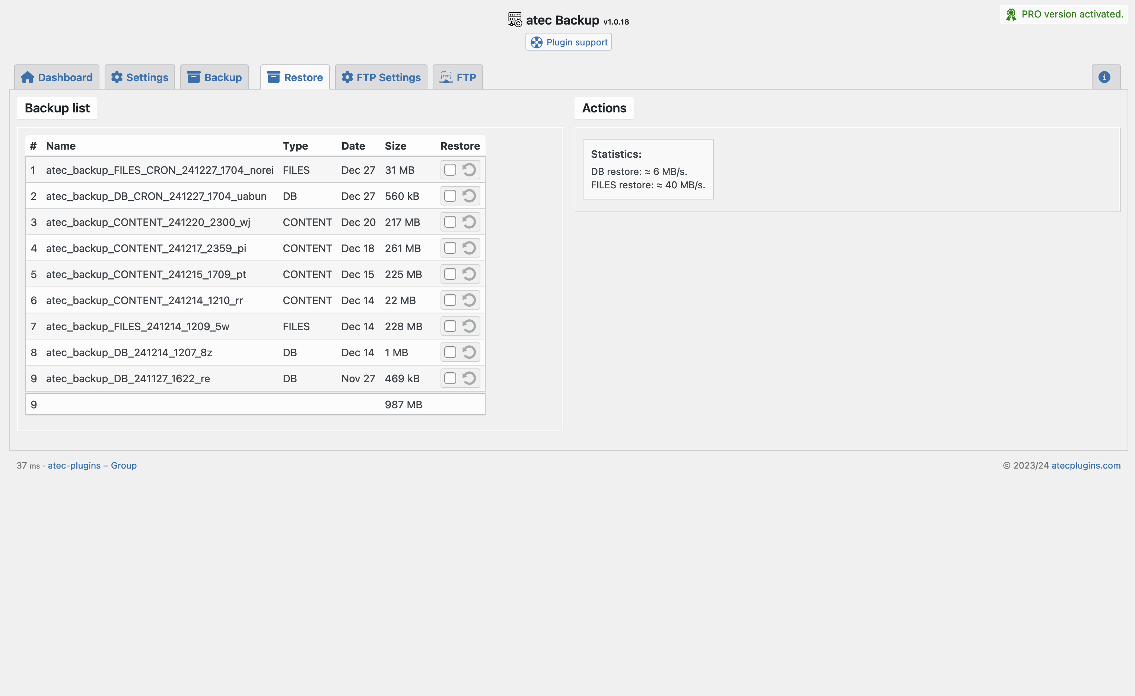
Task: Click the Actions heading
Action: [x=604, y=108]
